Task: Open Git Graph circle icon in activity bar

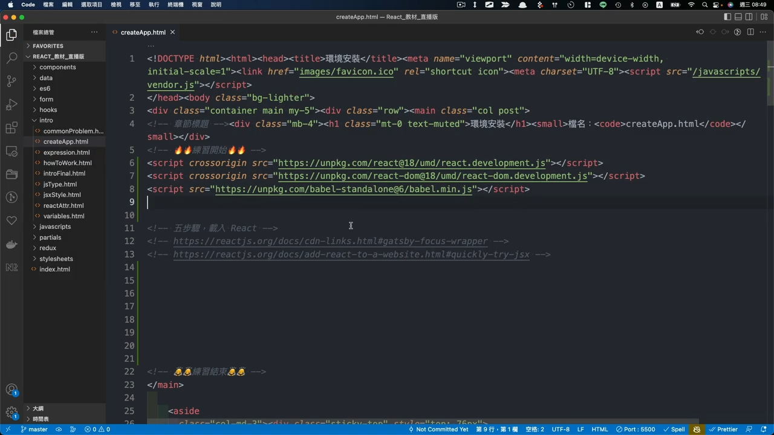Action: (11, 197)
